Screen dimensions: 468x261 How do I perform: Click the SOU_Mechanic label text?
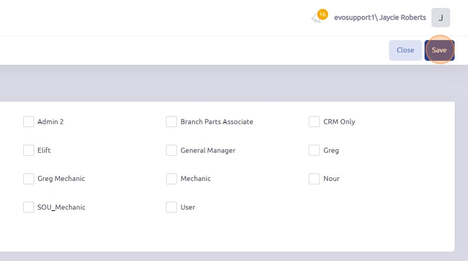tap(61, 207)
